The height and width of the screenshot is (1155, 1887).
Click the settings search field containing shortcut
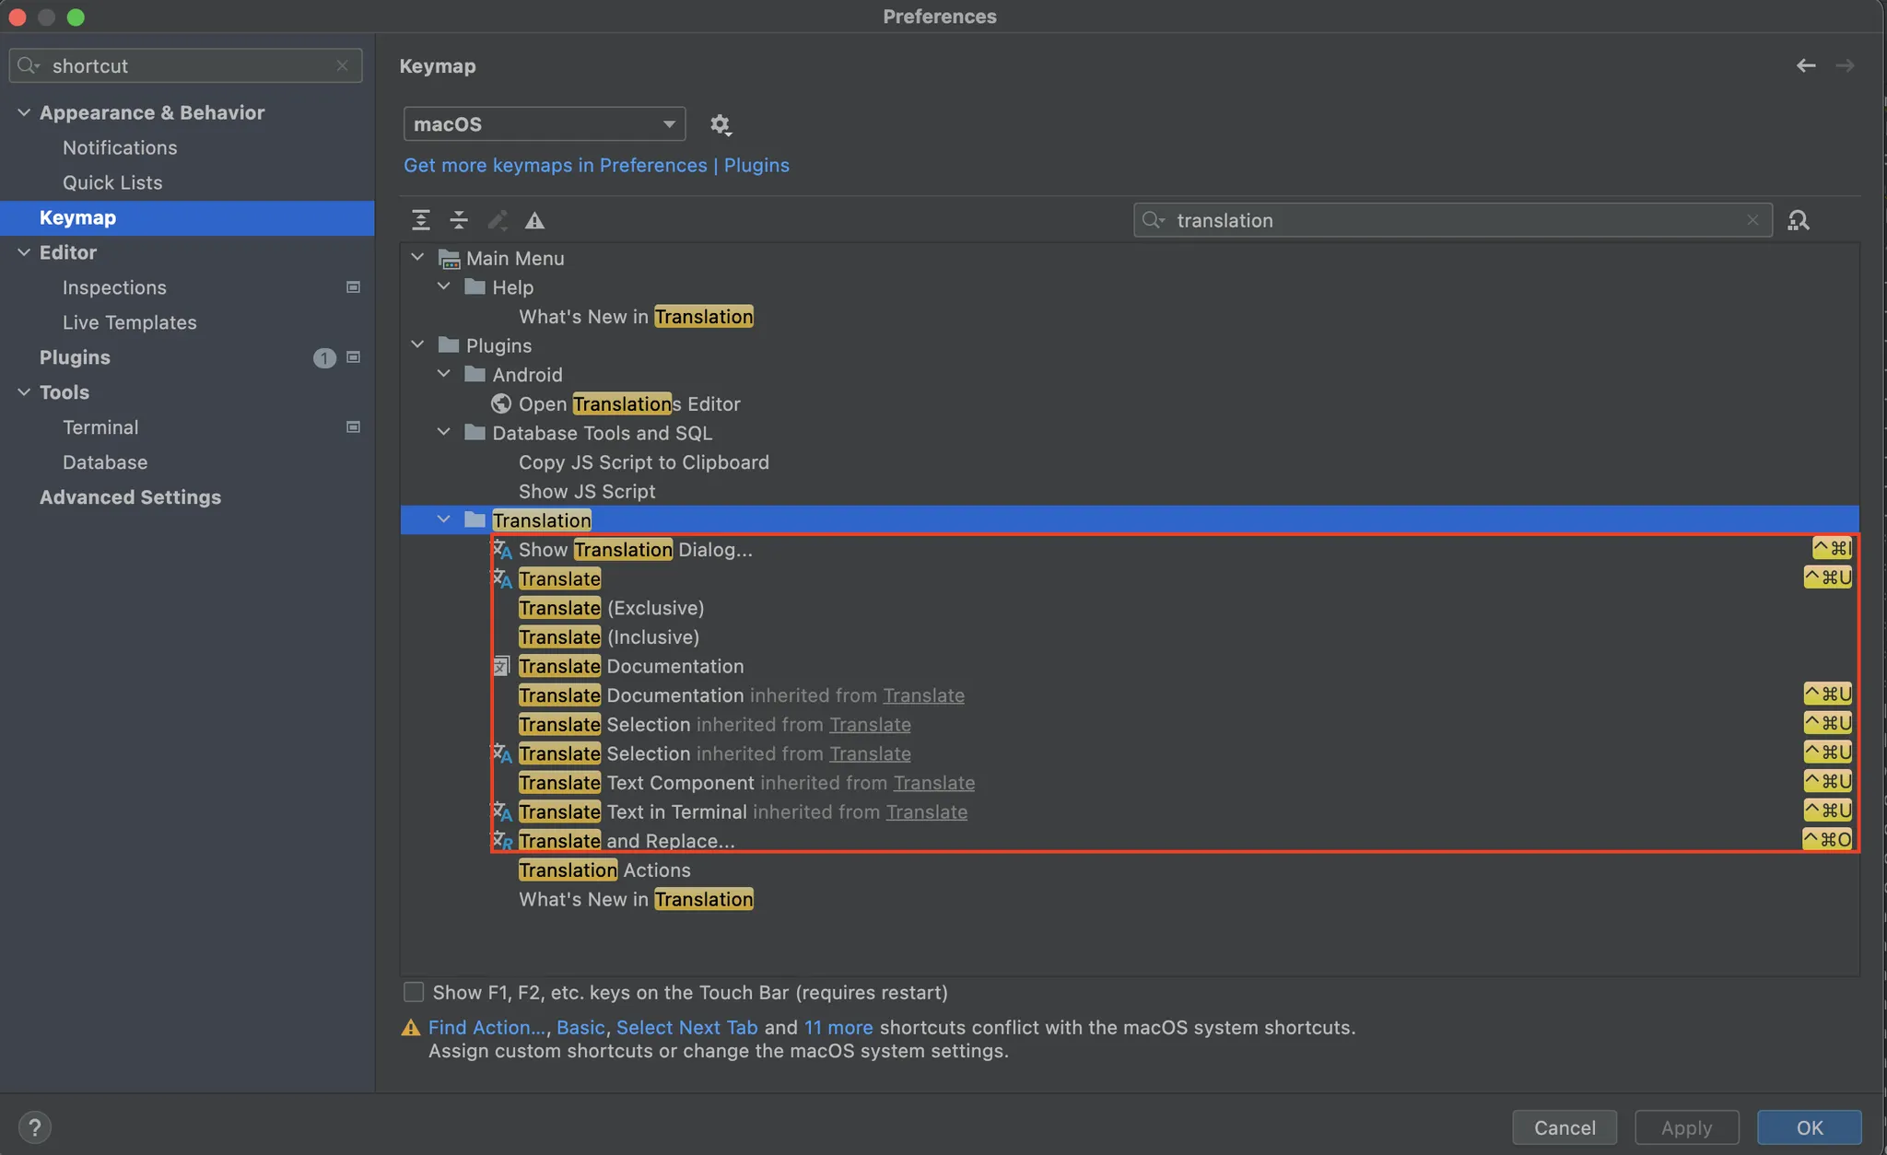(184, 65)
